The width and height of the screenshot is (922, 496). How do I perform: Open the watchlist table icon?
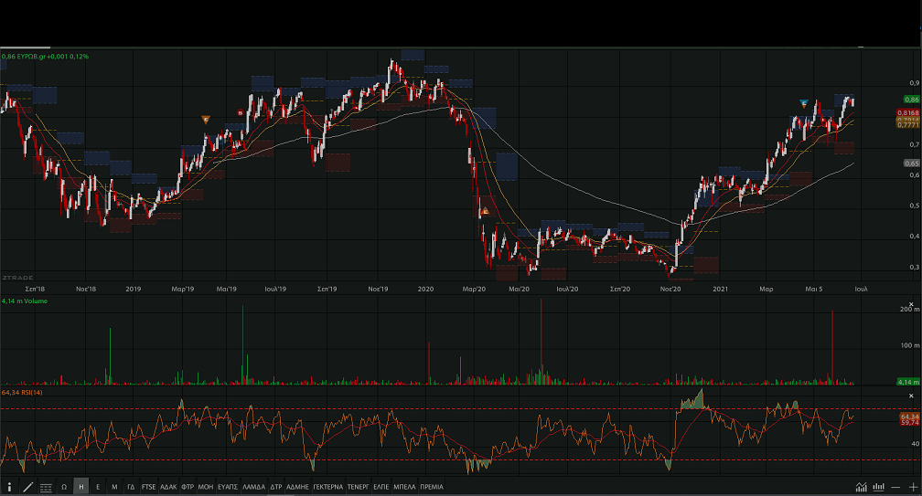click(x=46, y=488)
